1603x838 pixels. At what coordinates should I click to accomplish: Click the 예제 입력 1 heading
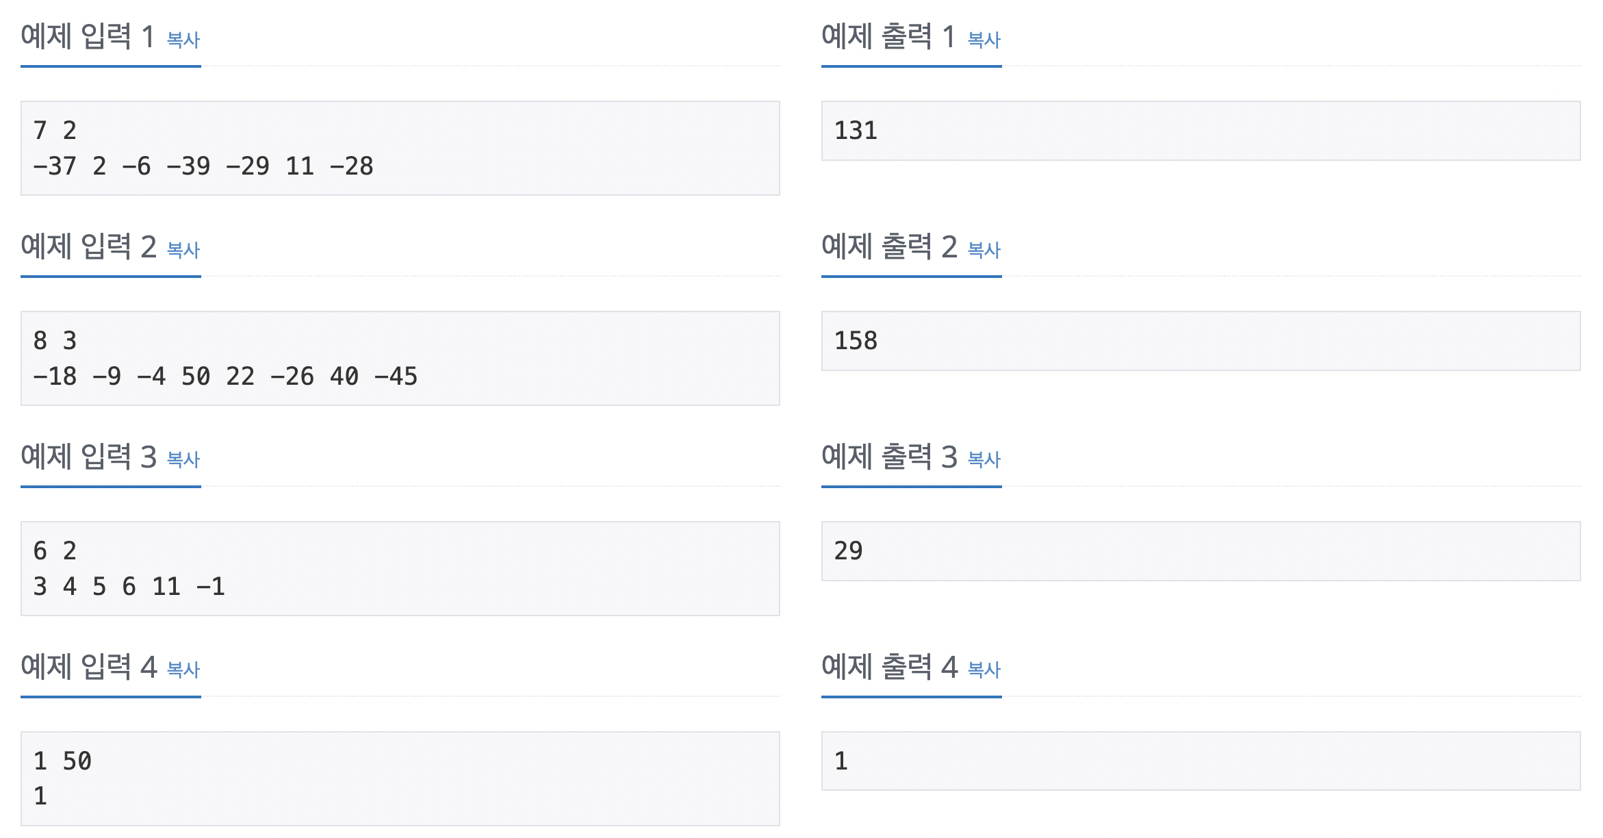coord(88,36)
